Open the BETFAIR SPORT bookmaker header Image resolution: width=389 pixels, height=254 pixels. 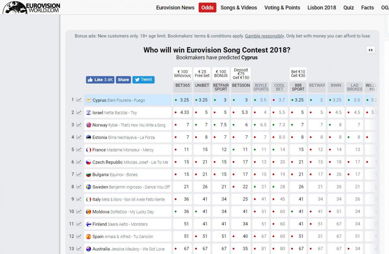(x=221, y=87)
